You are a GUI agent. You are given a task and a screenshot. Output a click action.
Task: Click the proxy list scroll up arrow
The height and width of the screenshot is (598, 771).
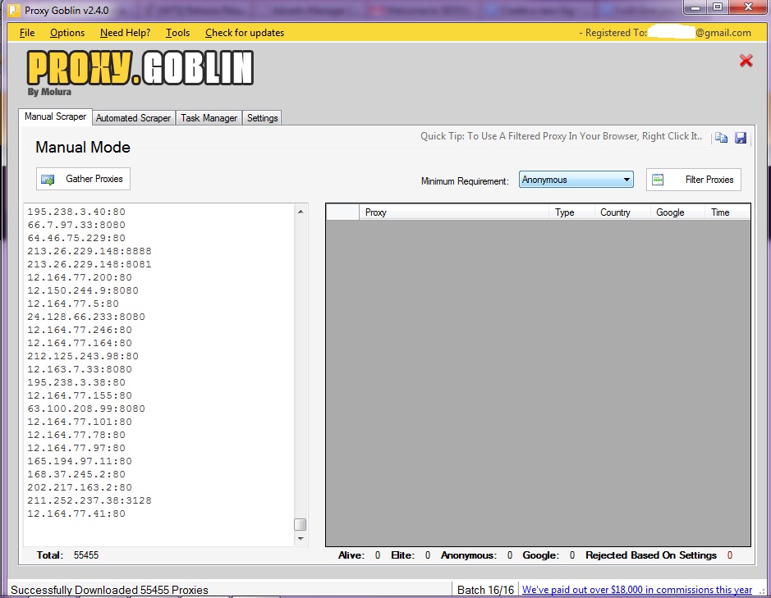click(301, 212)
